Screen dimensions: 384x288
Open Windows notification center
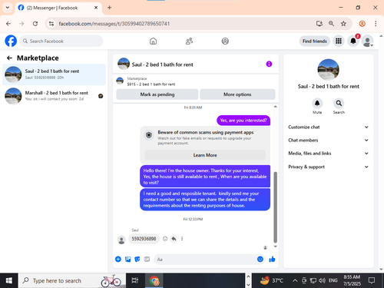(x=372, y=280)
